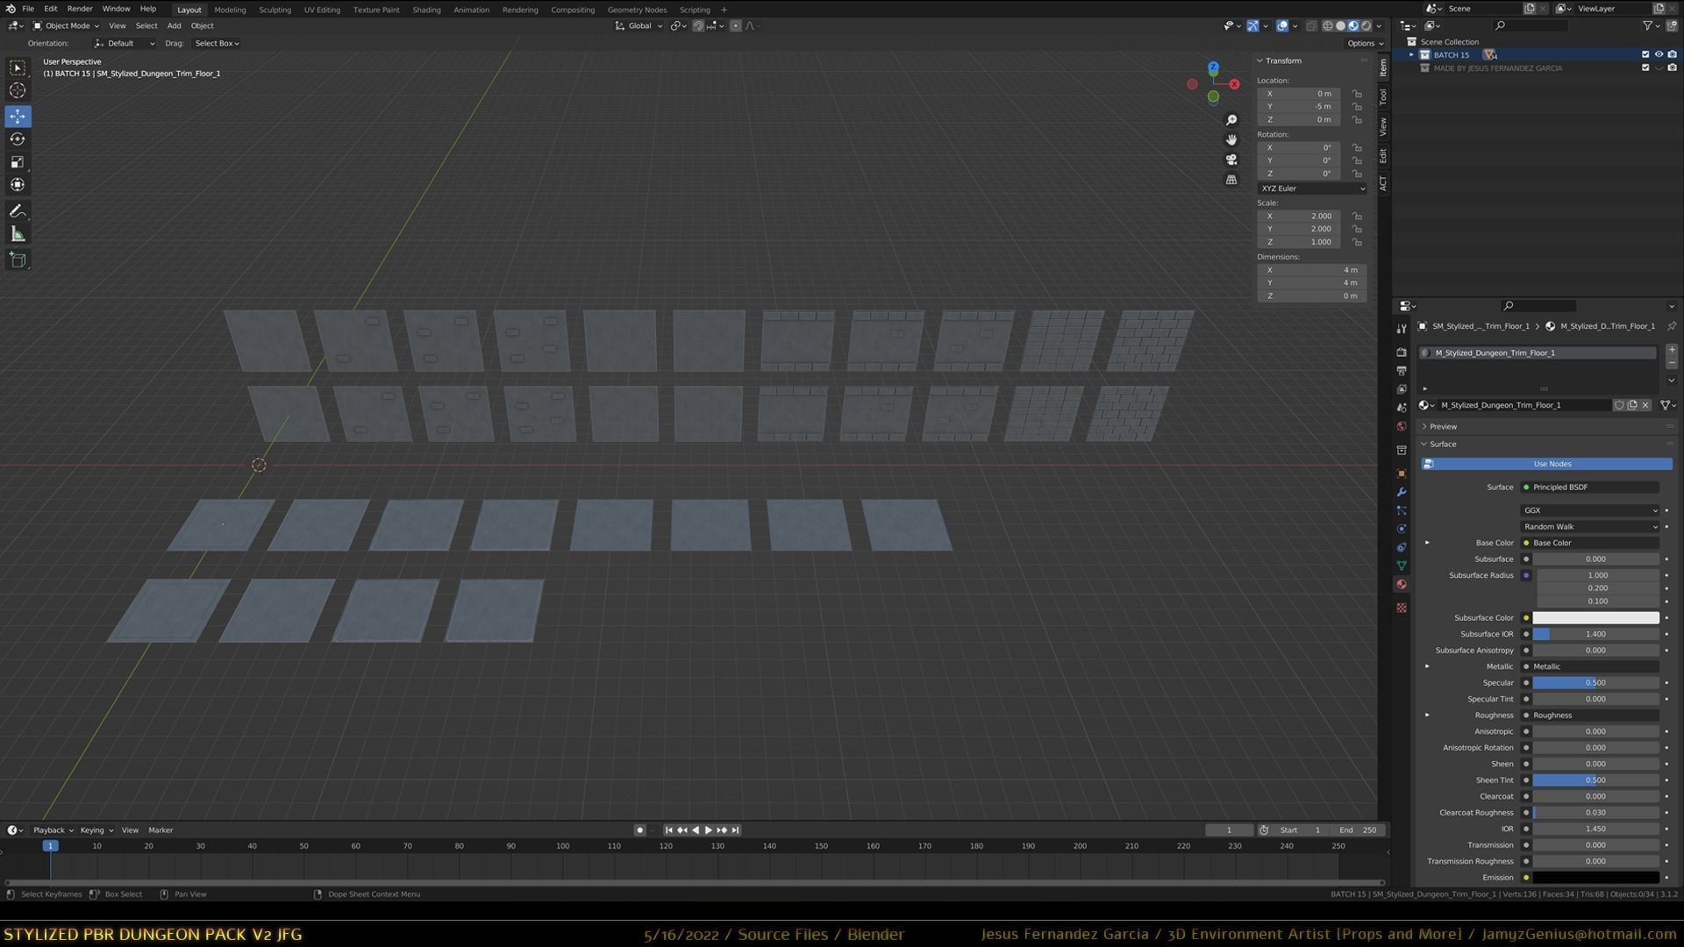Viewport: 1684px width, 947px height.
Task: Toggle Rotation Z lock
Action: pyautogui.click(x=1357, y=174)
